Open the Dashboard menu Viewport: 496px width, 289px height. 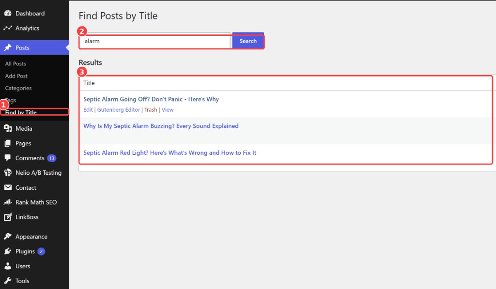coord(30,13)
